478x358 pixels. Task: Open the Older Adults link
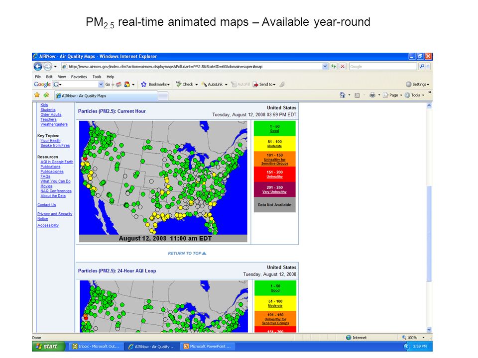(x=51, y=115)
